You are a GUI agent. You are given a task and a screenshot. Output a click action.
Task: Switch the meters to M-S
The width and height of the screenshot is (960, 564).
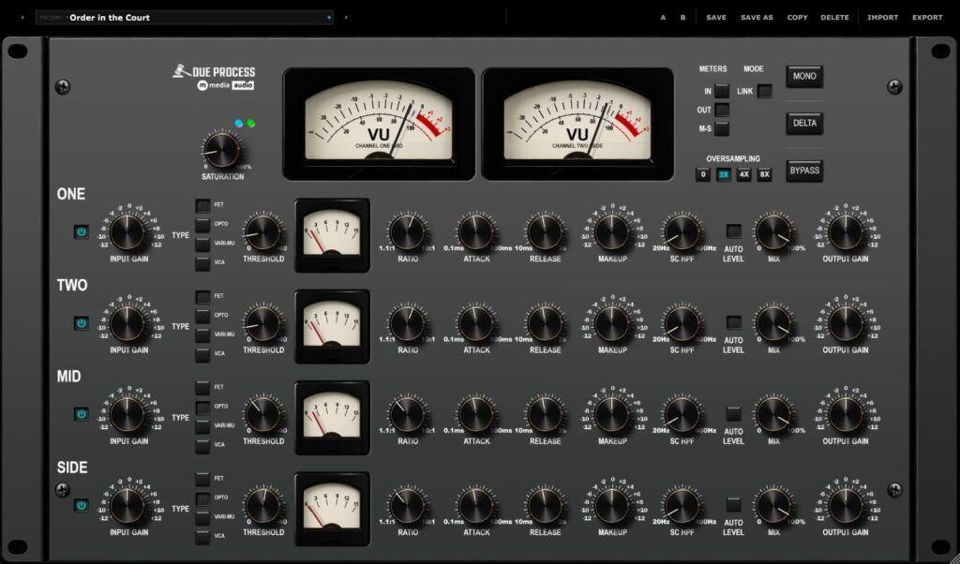point(722,129)
